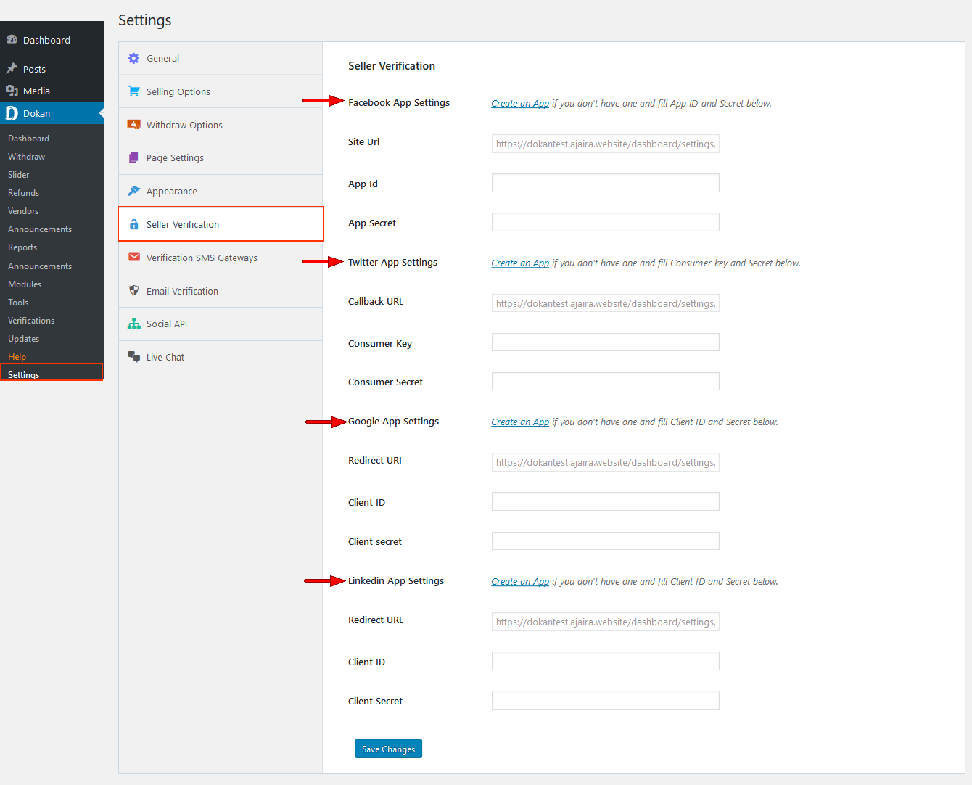Open the Slider submenu item
The image size is (972, 785).
click(19, 175)
